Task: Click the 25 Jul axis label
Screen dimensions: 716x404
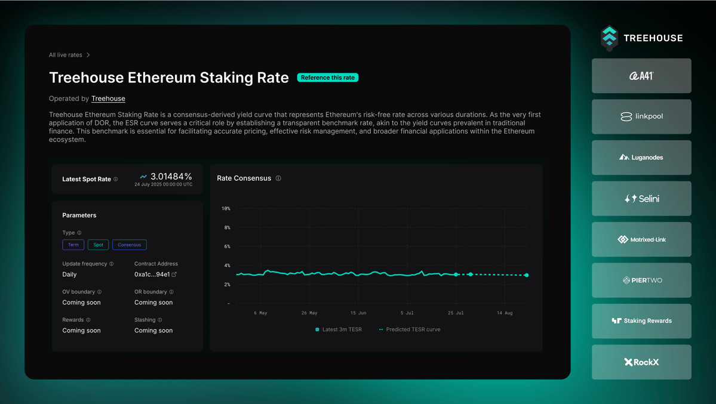Action: coord(456,313)
